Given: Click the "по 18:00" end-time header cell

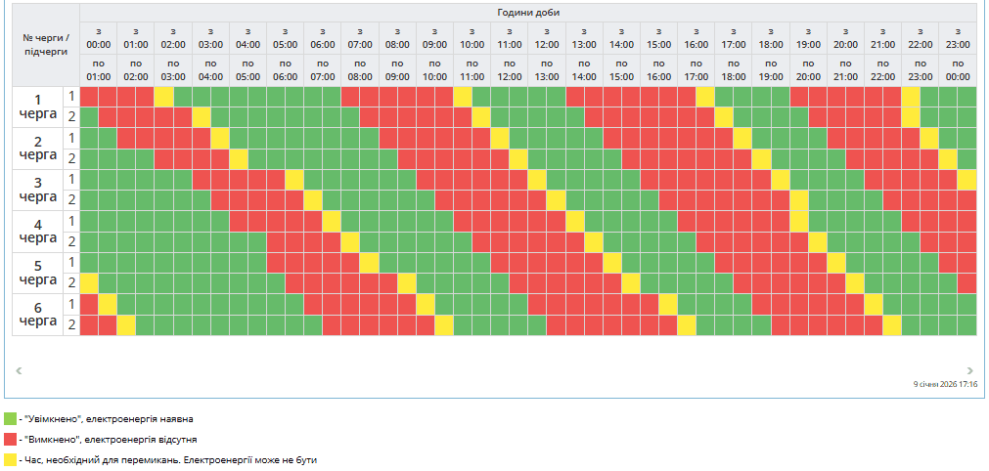Looking at the screenshot, I should point(734,69).
